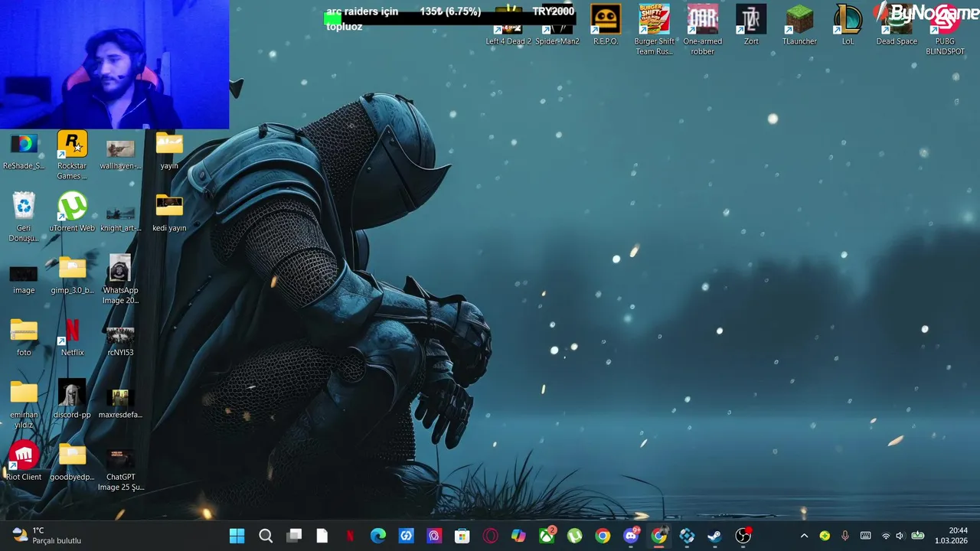Launch Opera GX from the taskbar
This screenshot has width=980, height=551.
(491, 536)
